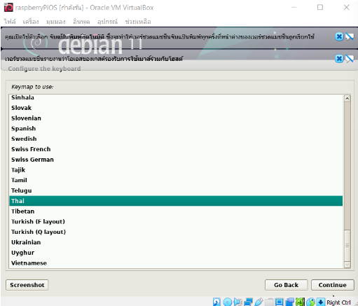This screenshot has height=306, width=358.
Task: Click the Continue button
Action: point(333,285)
